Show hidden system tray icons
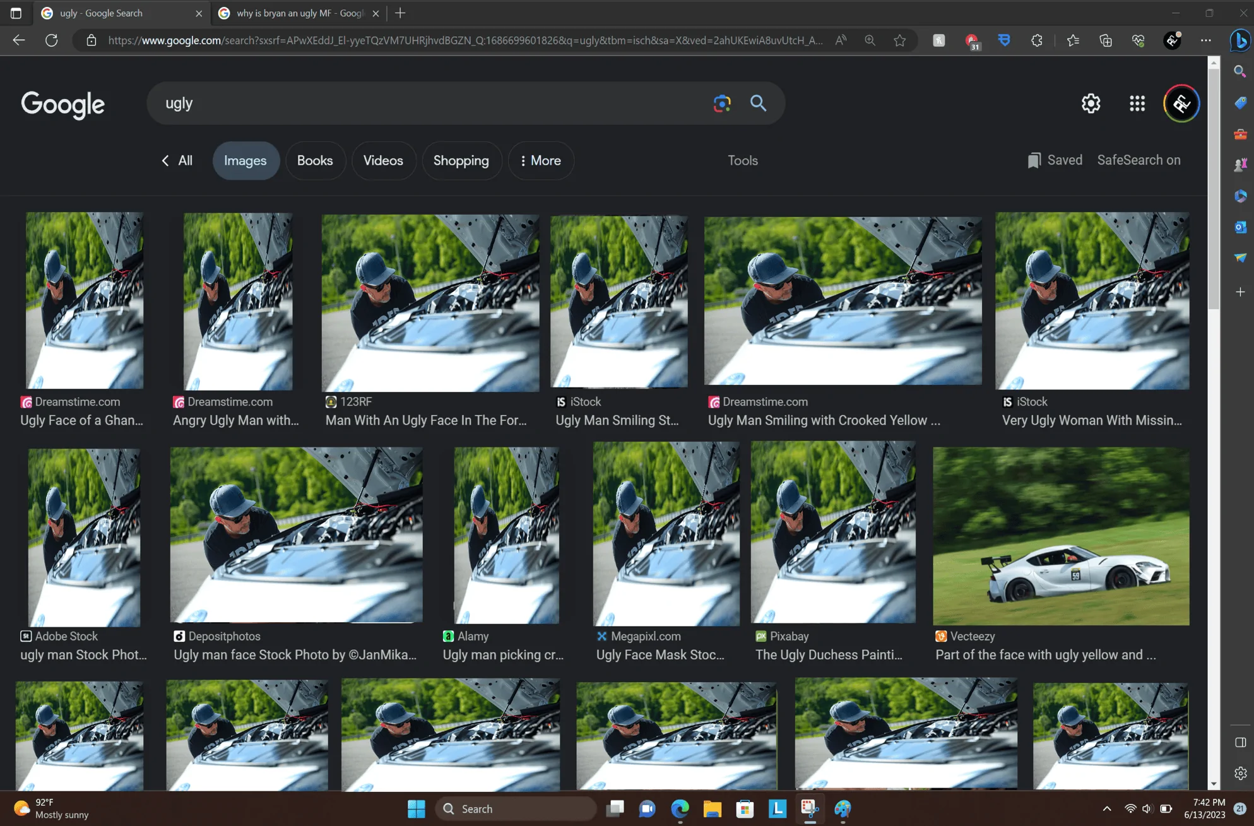 tap(1107, 809)
